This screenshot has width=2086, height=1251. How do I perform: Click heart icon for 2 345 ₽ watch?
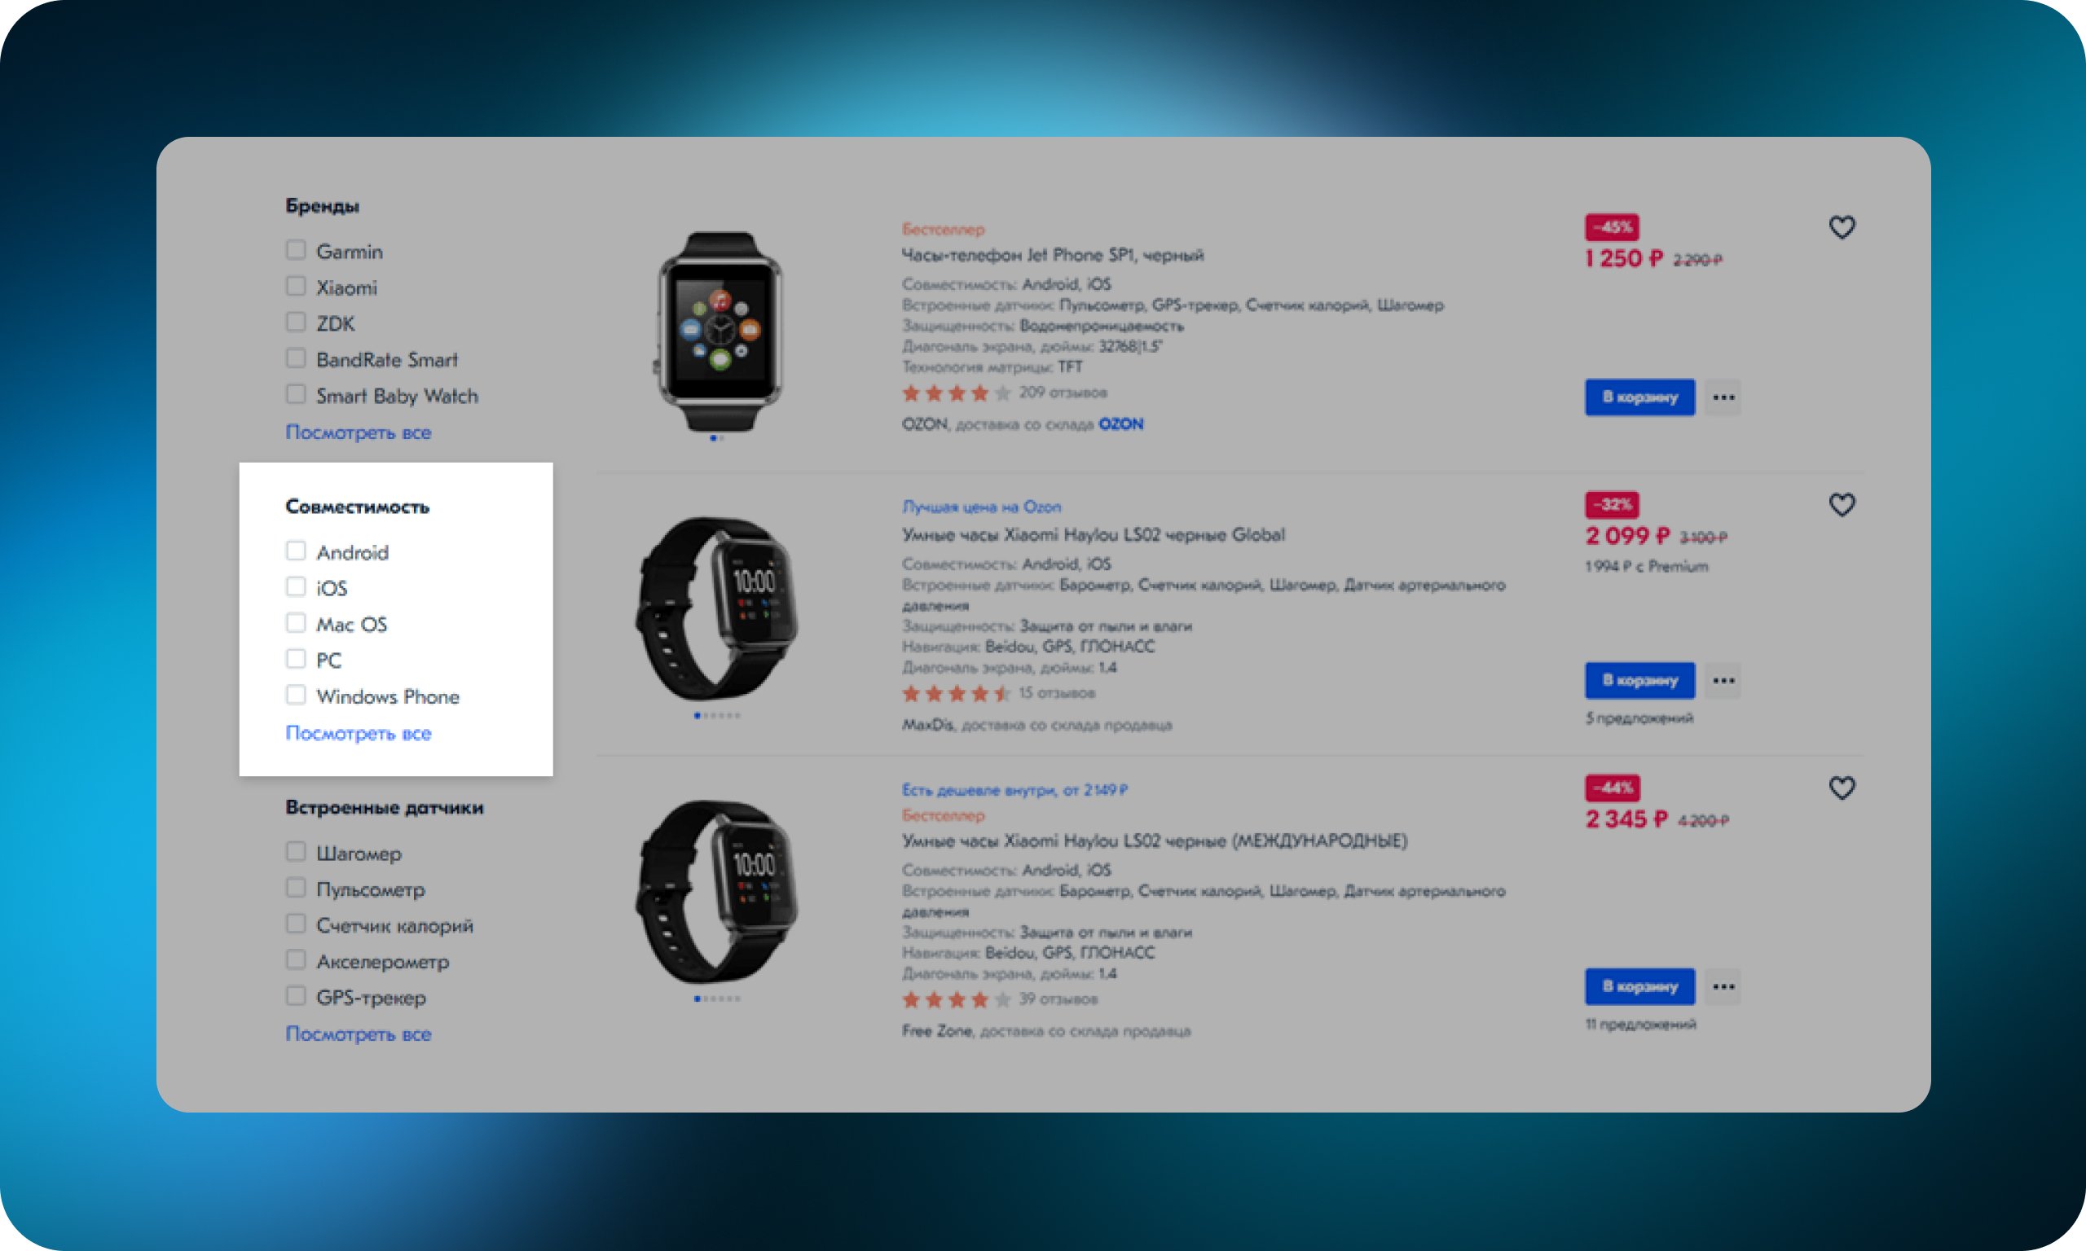coord(1842,788)
